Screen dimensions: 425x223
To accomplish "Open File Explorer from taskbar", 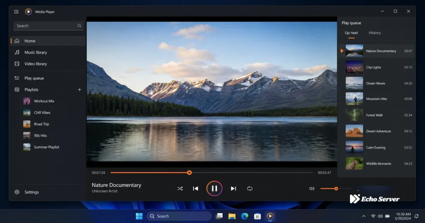I will [232, 216].
